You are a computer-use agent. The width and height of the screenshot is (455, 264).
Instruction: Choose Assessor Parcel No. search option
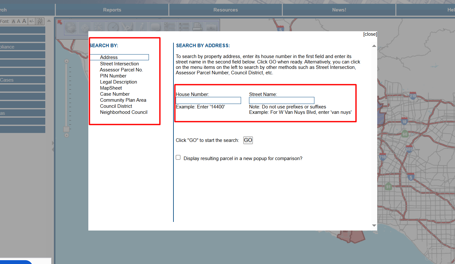[x=121, y=70]
